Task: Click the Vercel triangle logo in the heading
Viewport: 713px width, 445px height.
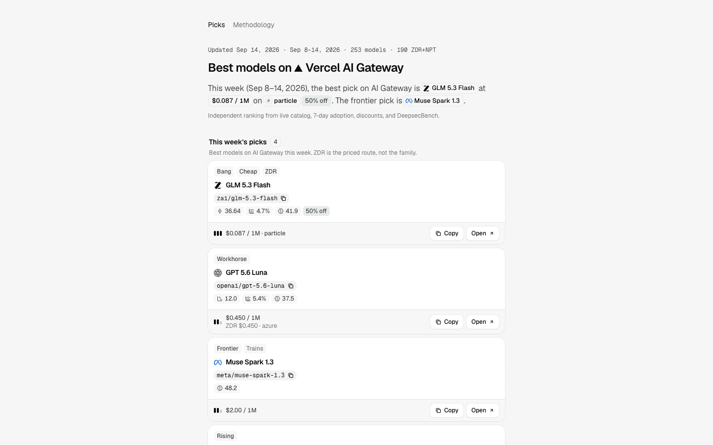Action: click(x=298, y=68)
